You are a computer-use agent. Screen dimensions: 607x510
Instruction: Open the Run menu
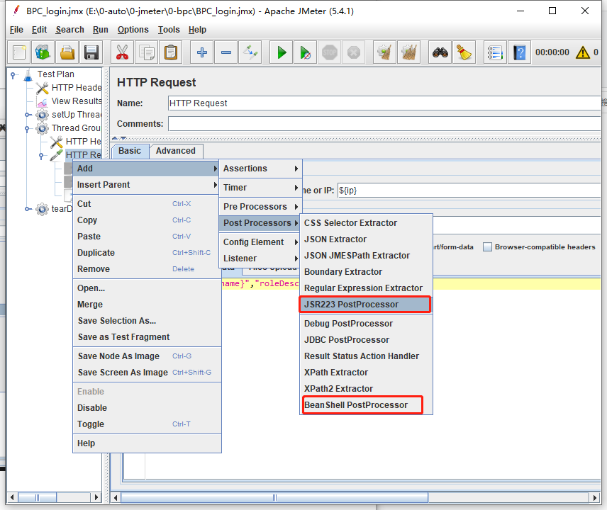point(100,30)
